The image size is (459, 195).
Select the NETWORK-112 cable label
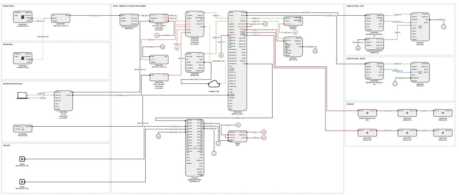(x=140, y=69)
